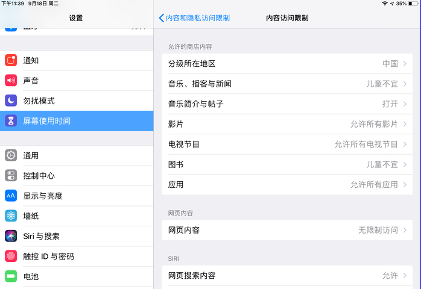
Task: Tap the 中国 region value
Action: coord(390,64)
